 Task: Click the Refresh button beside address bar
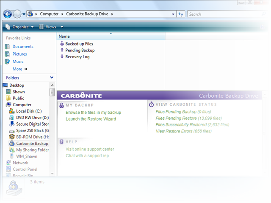(181, 14)
